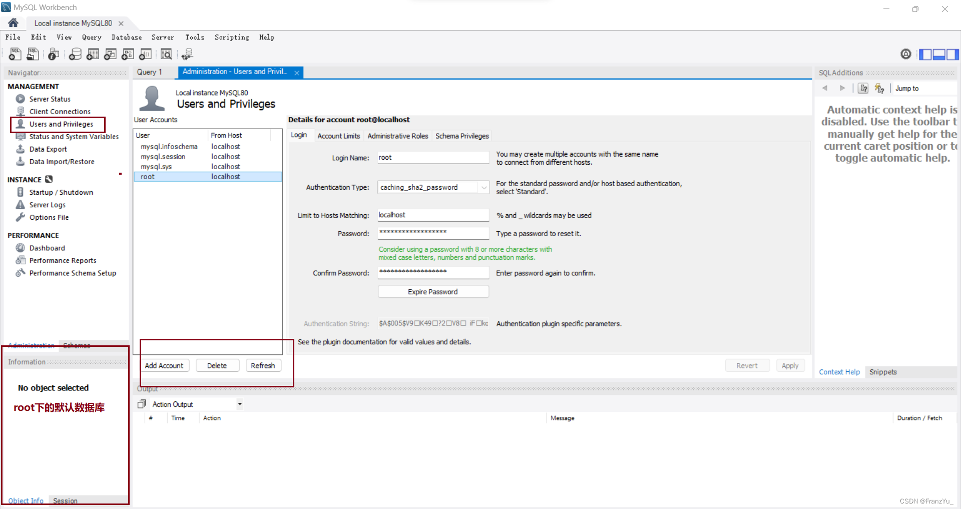This screenshot has width=961, height=509.
Task: Select mysql.session user row
Action: (208, 157)
